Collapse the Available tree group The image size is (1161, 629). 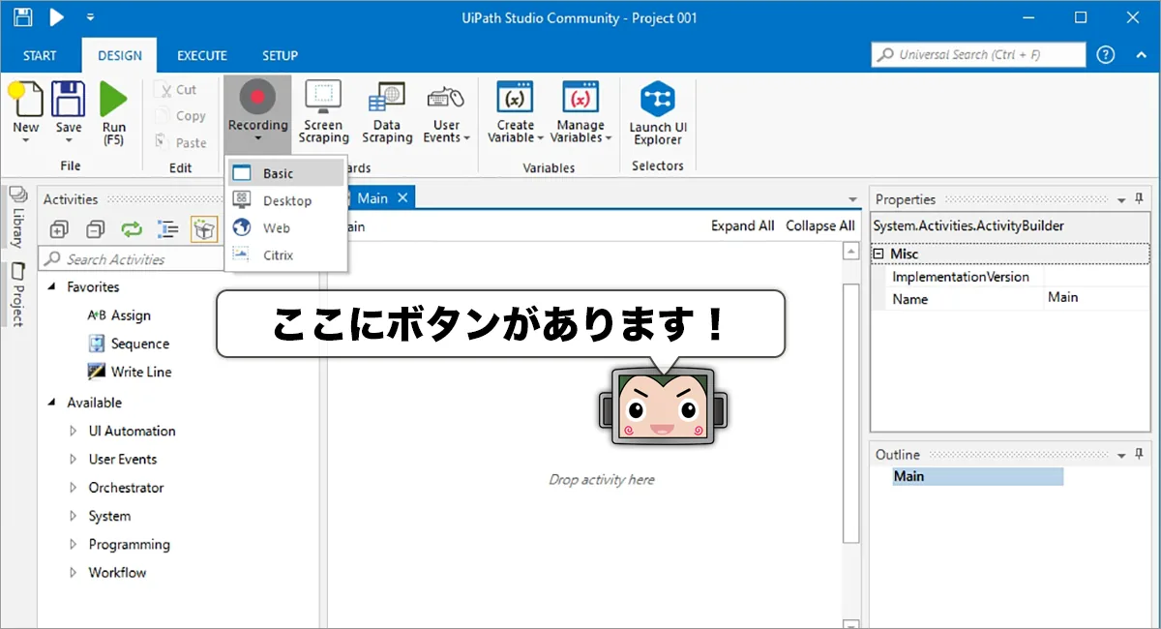click(52, 403)
